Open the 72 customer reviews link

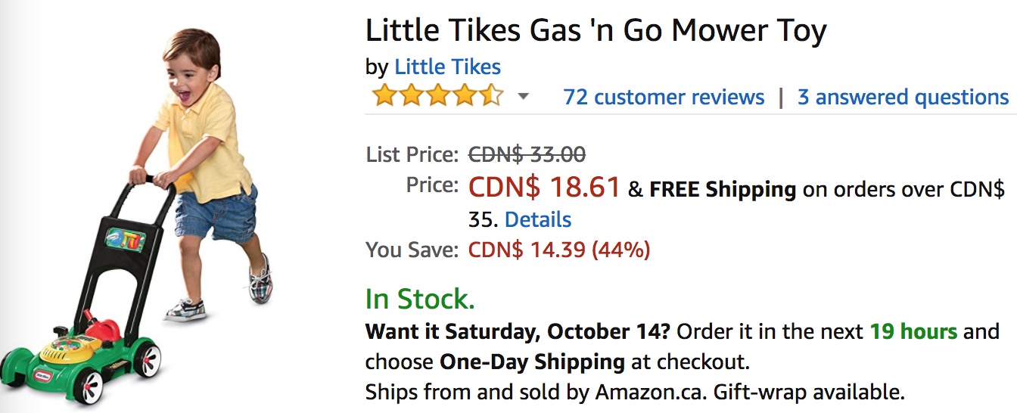coord(664,97)
